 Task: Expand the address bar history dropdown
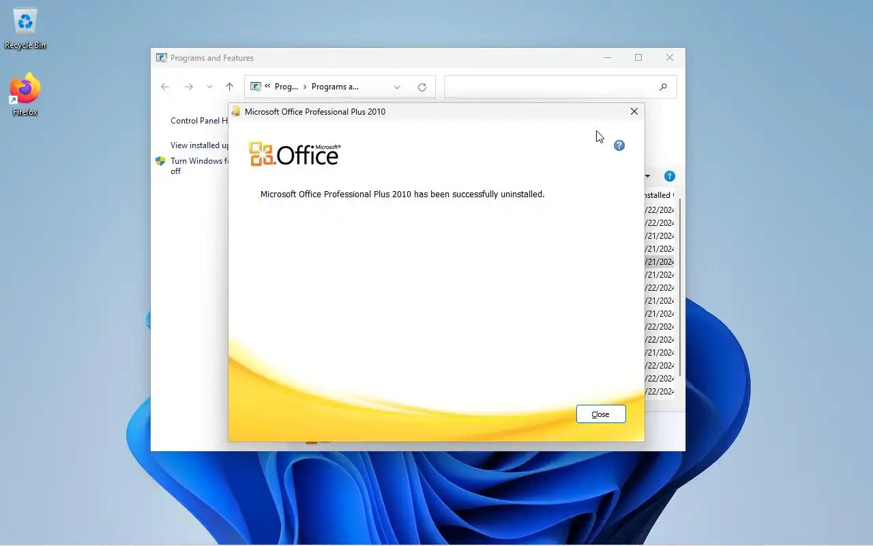click(x=397, y=87)
